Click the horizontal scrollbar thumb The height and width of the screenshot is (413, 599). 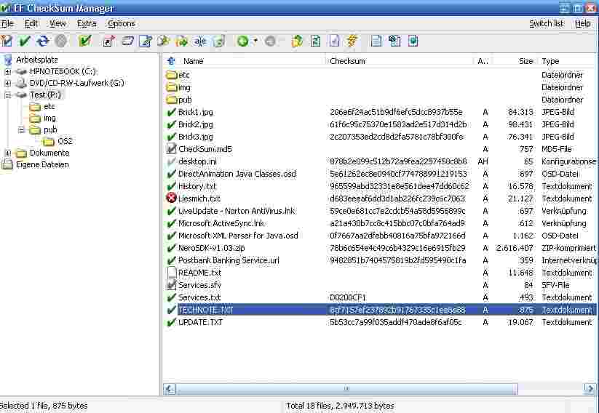coord(346,388)
